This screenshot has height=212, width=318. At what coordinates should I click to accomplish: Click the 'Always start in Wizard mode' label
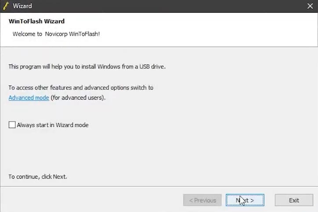(53, 125)
